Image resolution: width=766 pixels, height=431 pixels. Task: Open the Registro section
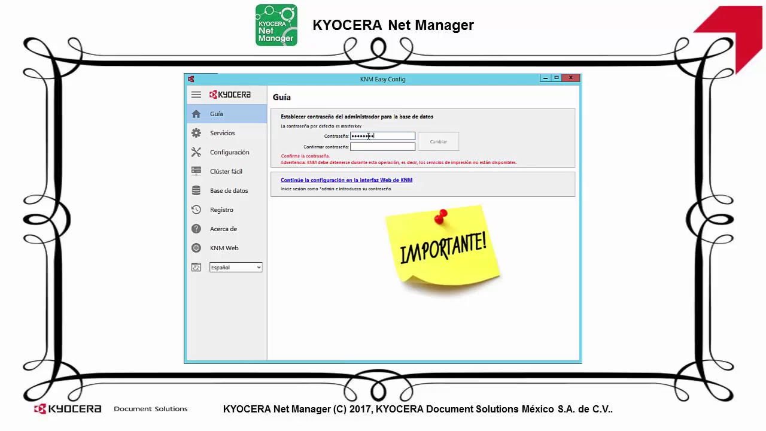click(226, 210)
